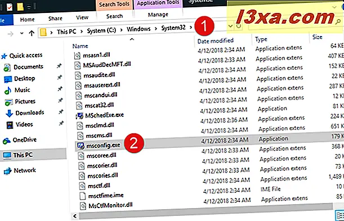Sort by the Name column header
Viewport: 344px width, 221px height.
[x=81, y=46]
